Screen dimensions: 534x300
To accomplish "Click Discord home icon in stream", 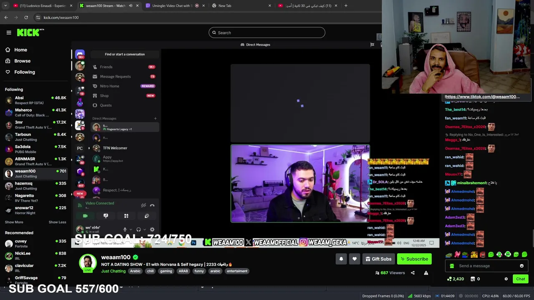I will pyautogui.click(x=80, y=54).
